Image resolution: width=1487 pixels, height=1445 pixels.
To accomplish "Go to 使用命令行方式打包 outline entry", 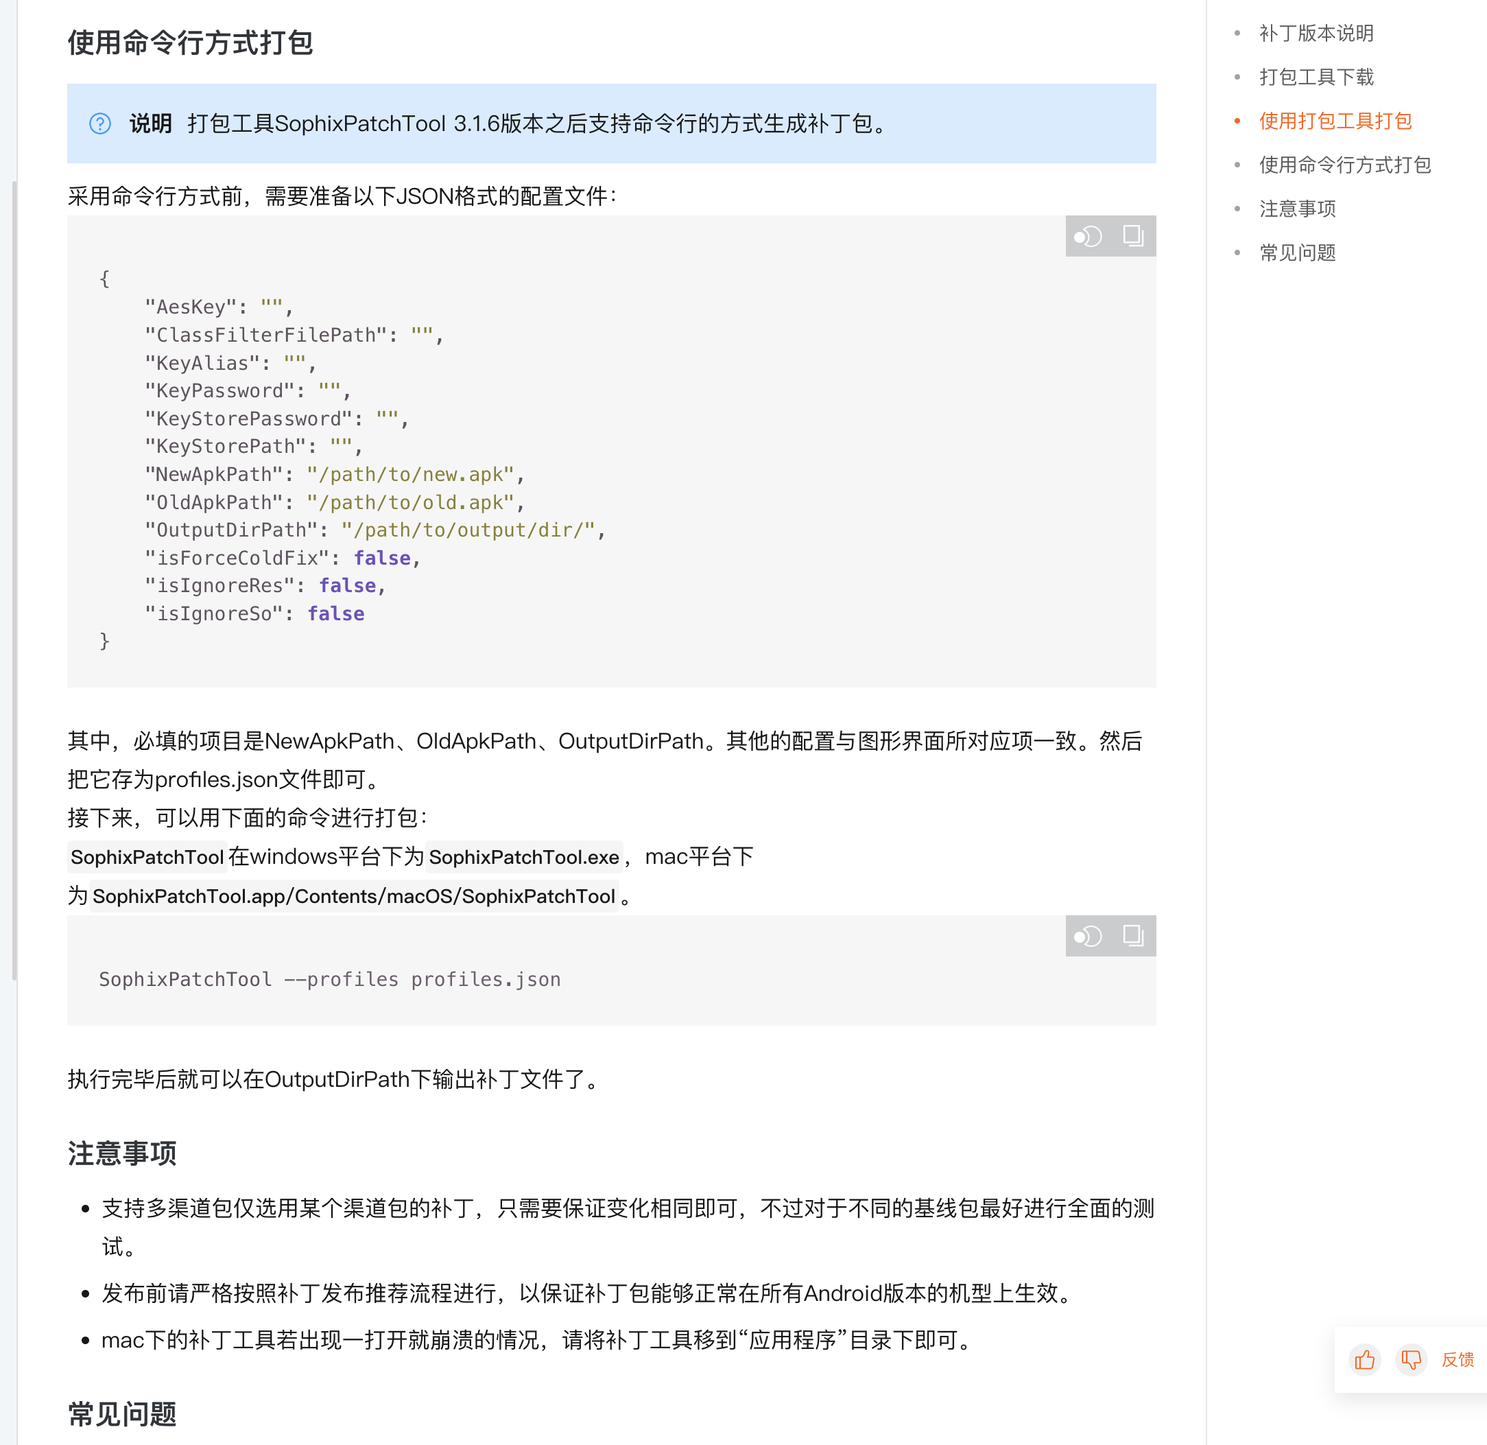I will (x=1345, y=165).
